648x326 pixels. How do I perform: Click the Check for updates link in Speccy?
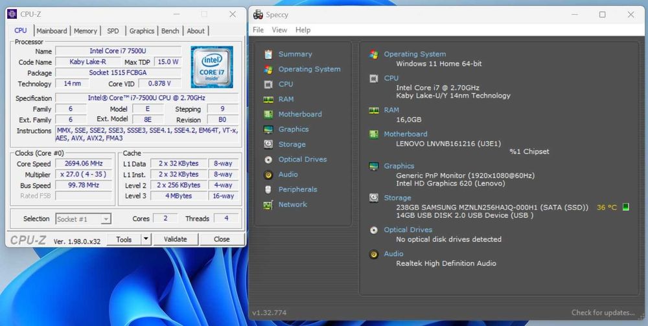(603, 312)
